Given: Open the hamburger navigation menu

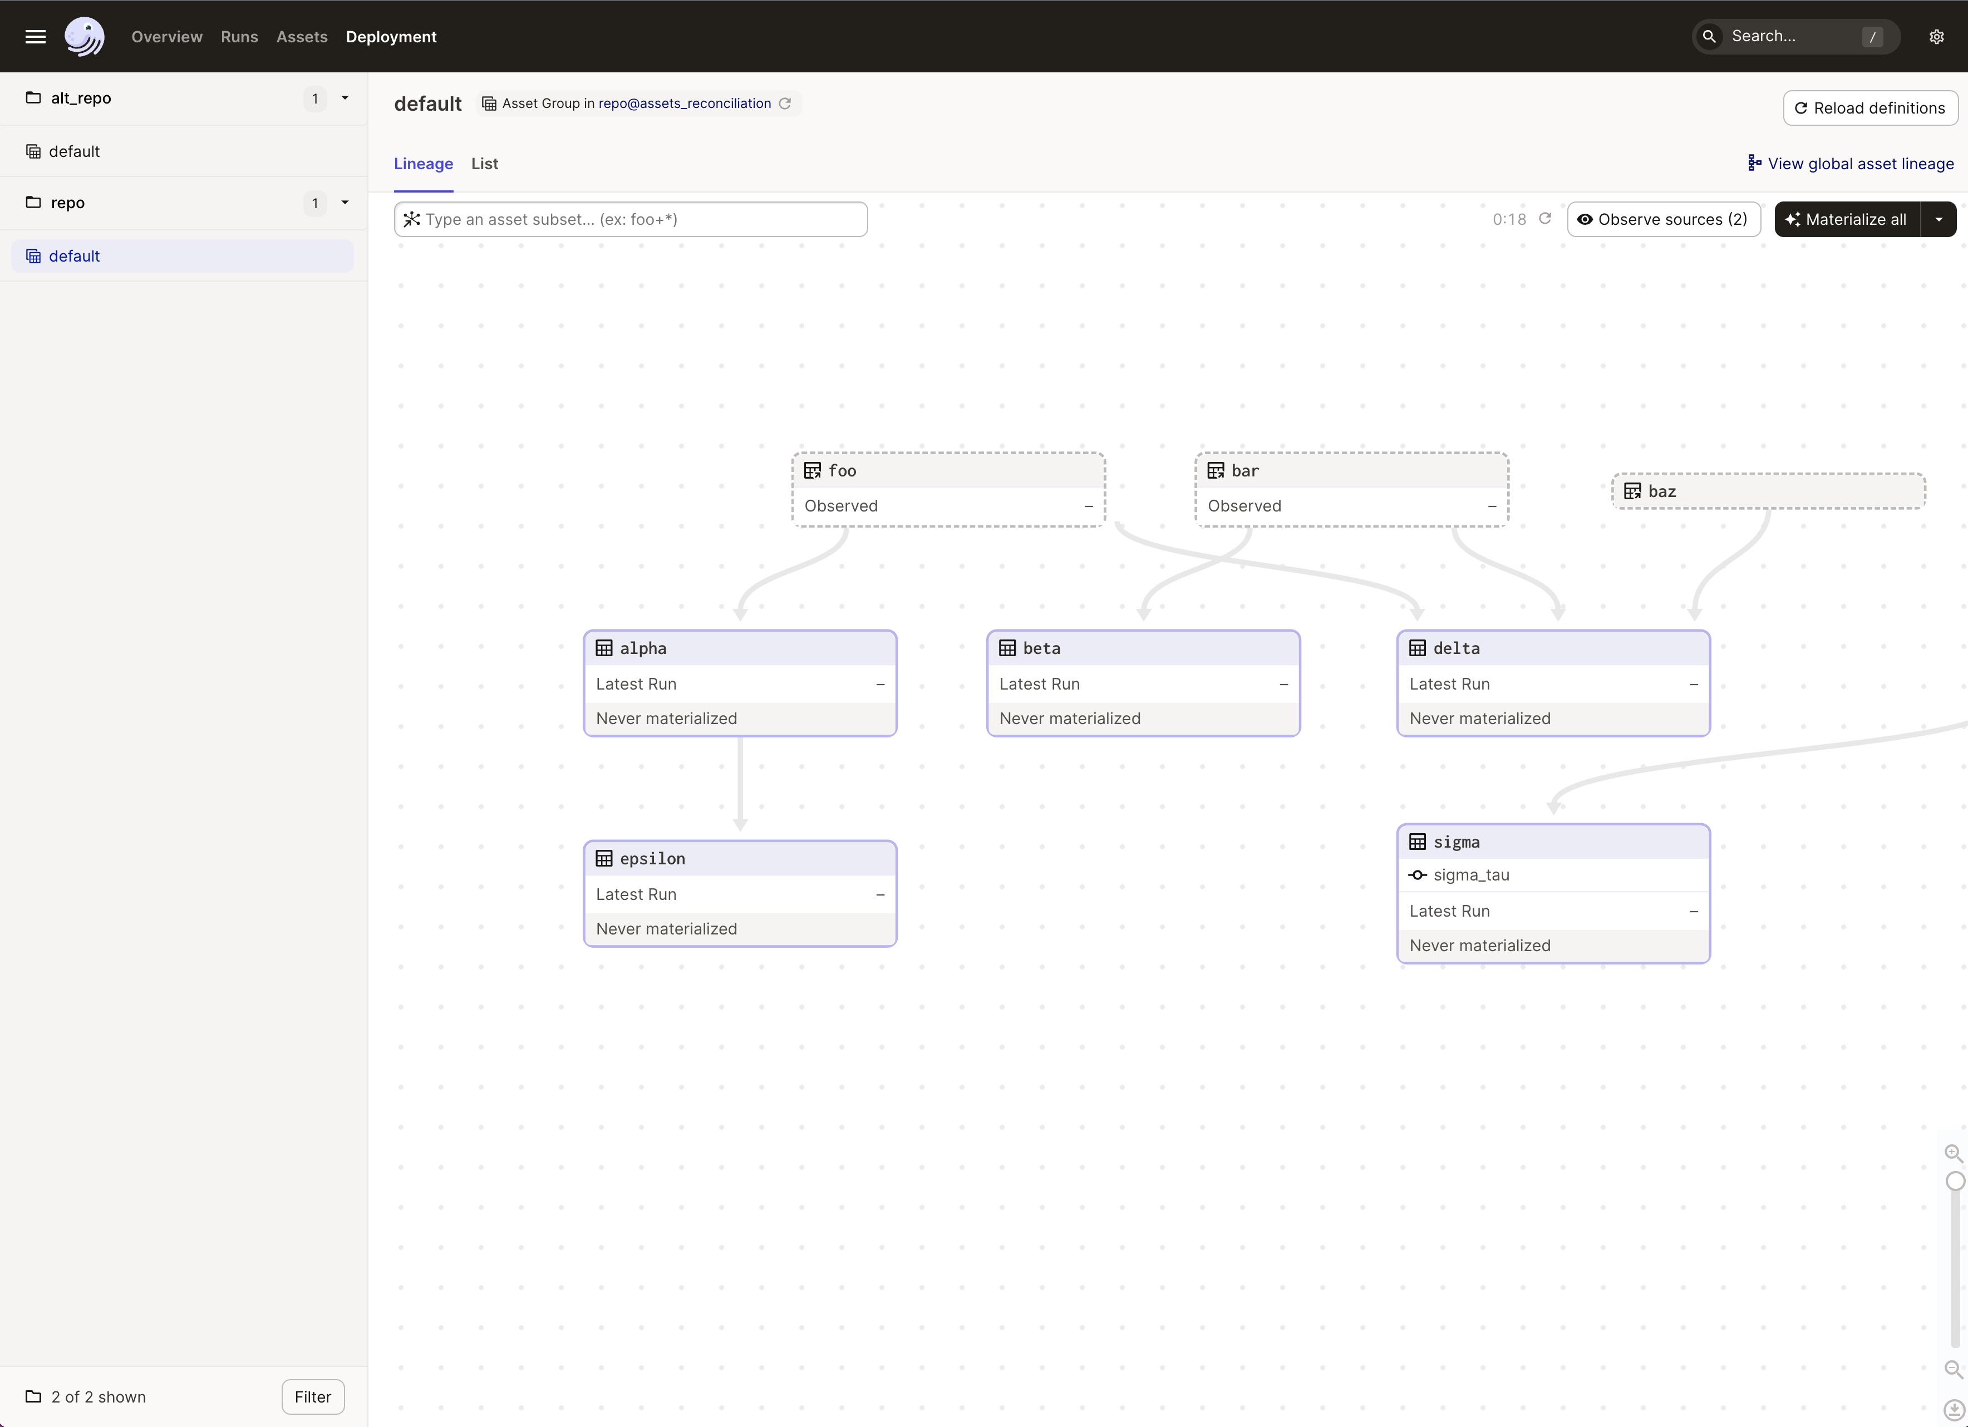Looking at the screenshot, I should pyautogui.click(x=36, y=36).
